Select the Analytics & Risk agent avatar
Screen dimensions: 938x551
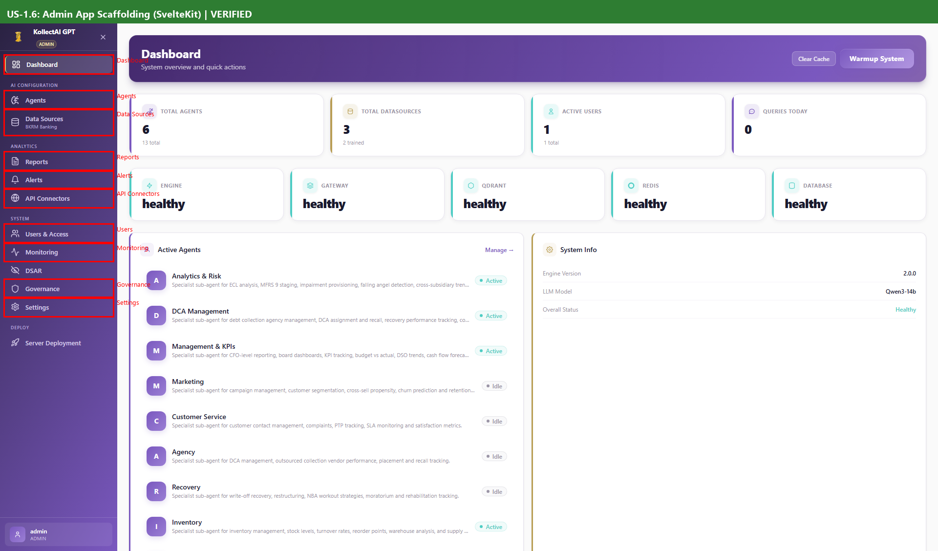pos(156,280)
